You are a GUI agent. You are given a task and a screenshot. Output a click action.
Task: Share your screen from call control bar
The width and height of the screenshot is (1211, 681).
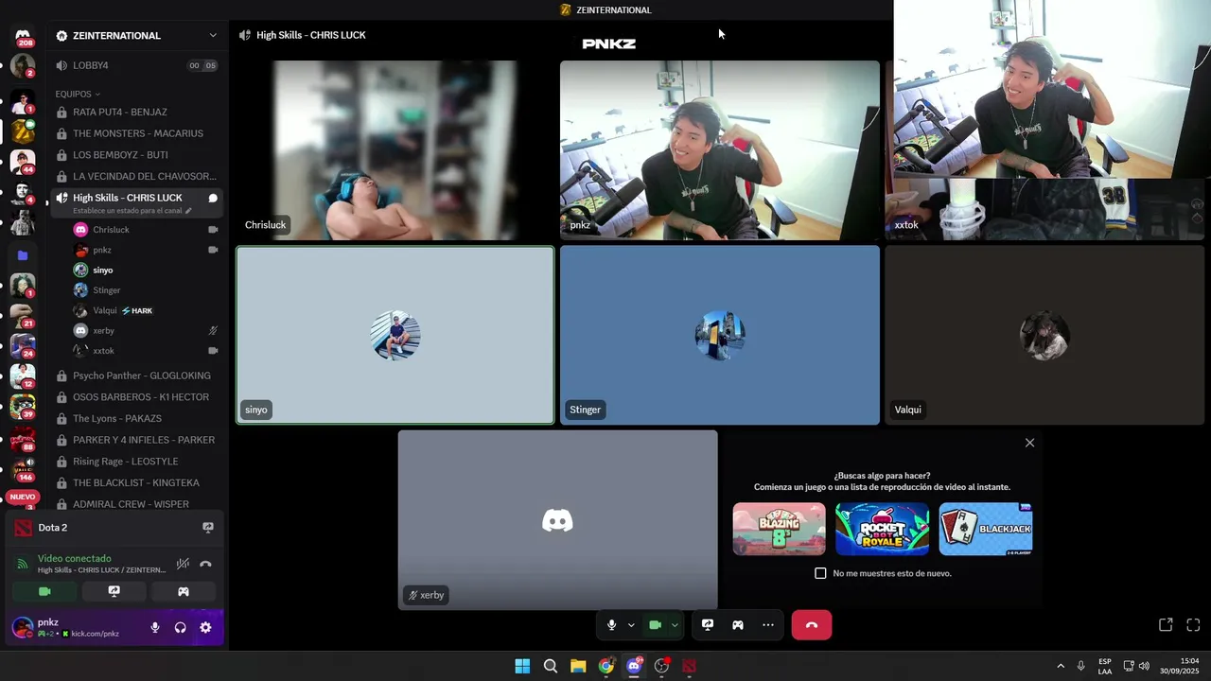[707, 625]
